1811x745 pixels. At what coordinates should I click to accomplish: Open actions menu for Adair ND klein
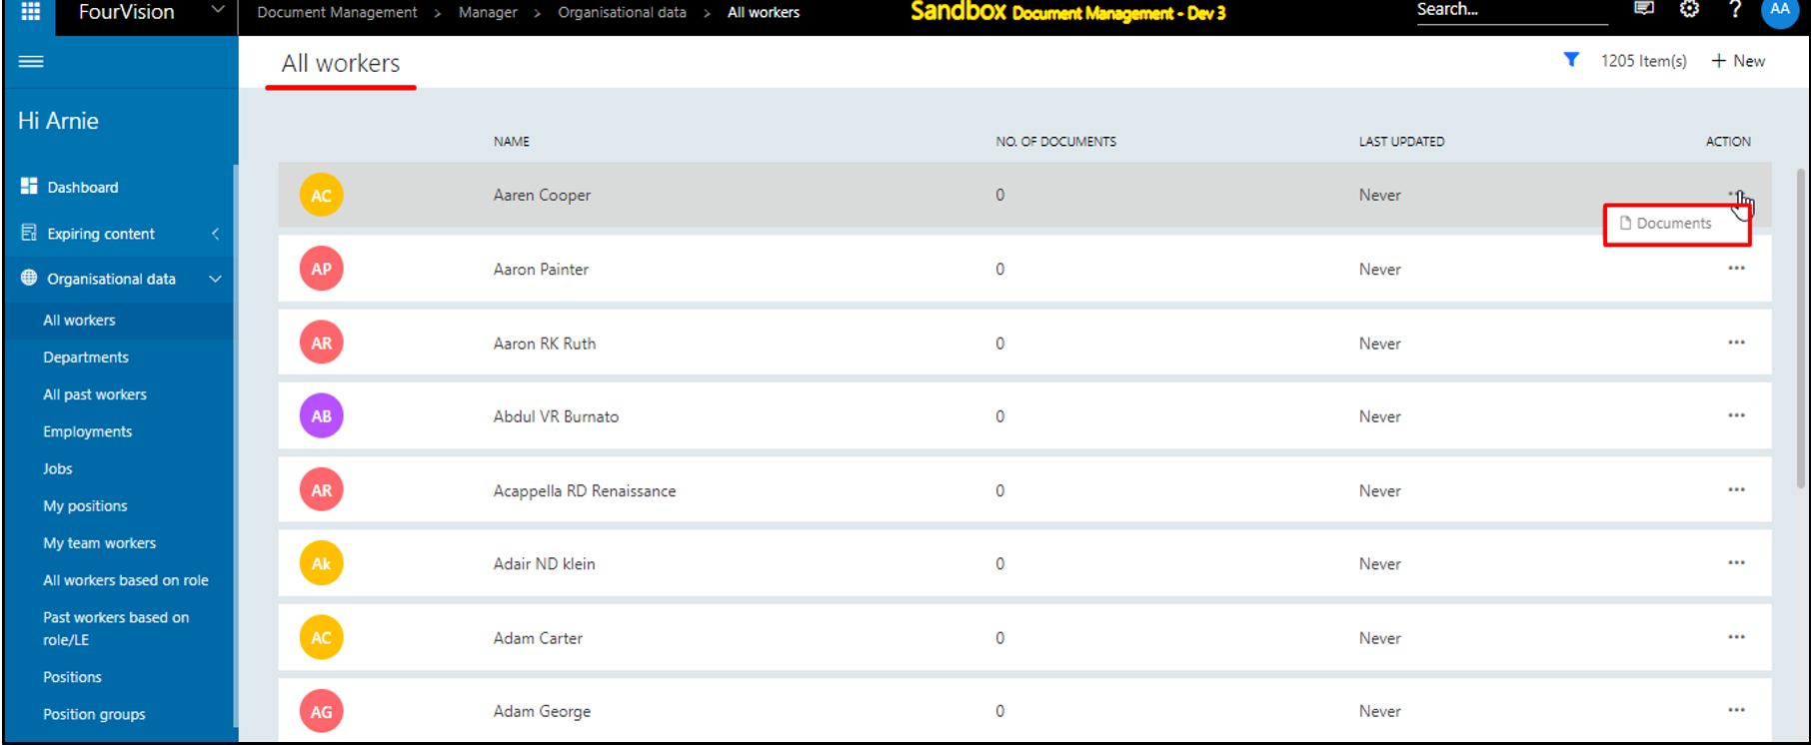click(x=1736, y=562)
